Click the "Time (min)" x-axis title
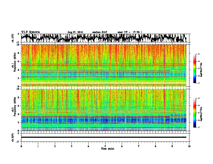Image resolution: width=213 pixels, height=164 pixels. (x=108, y=149)
